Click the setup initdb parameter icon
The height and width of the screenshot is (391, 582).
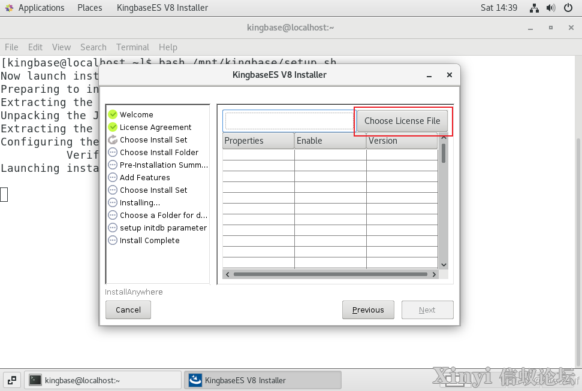click(113, 228)
